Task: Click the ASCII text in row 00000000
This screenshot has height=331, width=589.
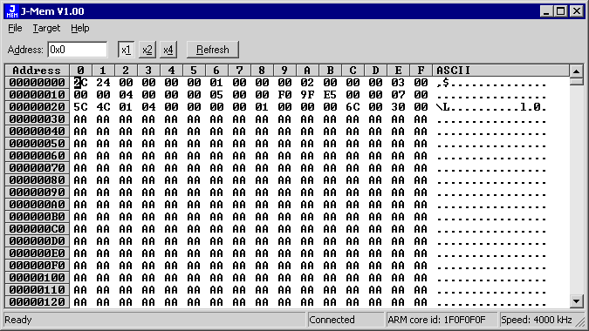Action: point(491,83)
